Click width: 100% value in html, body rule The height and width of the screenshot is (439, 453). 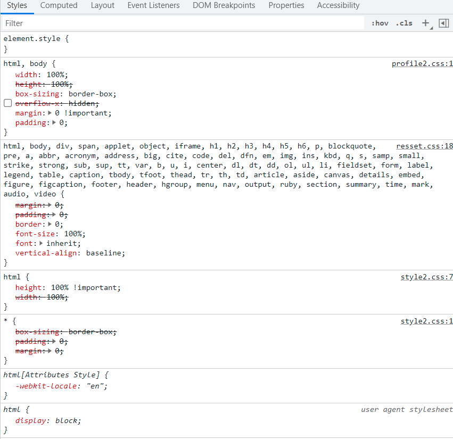click(57, 75)
